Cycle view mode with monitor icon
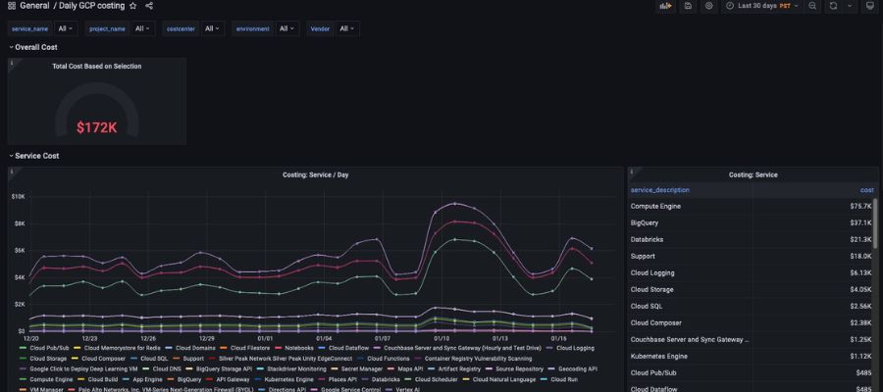 (x=869, y=6)
